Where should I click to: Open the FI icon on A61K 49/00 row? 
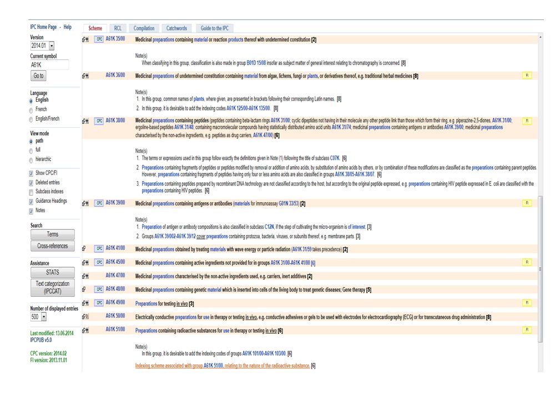tap(527, 303)
